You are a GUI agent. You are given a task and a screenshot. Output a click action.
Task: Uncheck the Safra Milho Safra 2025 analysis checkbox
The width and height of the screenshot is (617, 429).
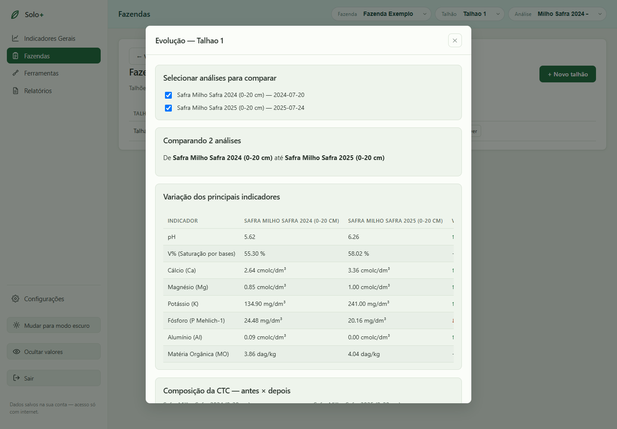(168, 108)
